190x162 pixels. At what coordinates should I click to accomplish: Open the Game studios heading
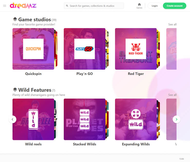pos(35,19)
